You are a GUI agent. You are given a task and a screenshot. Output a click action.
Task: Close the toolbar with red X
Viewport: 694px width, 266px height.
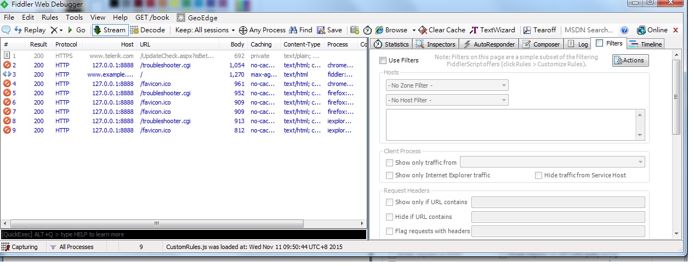coord(675,30)
